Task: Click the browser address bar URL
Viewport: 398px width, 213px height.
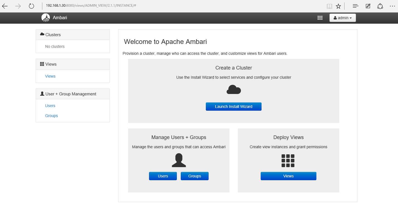Action: [91, 6]
